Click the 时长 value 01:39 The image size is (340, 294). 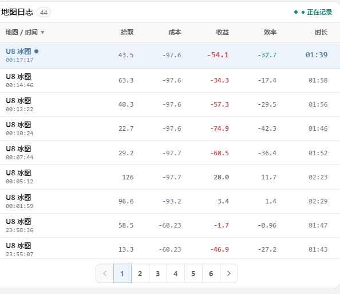point(317,55)
